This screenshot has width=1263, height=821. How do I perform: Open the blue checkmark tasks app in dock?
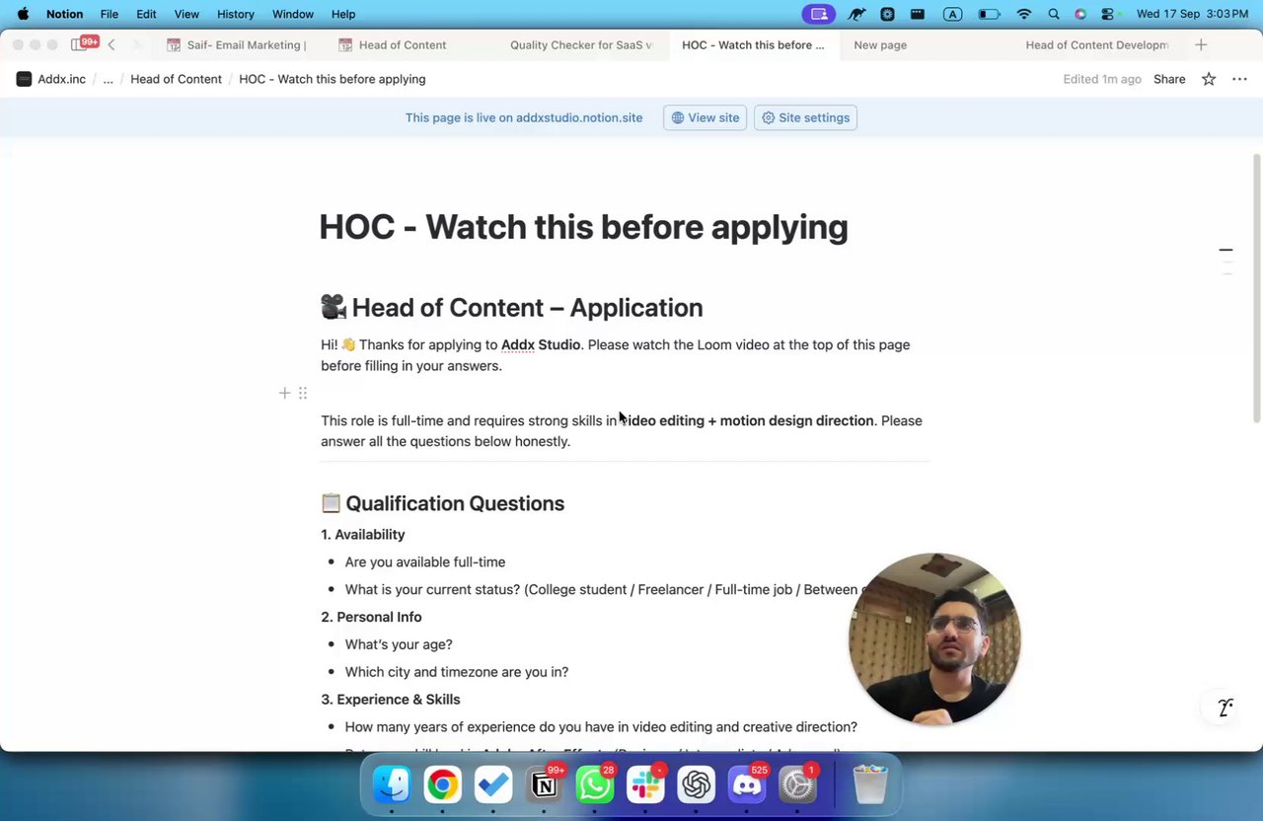coord(493,784)
